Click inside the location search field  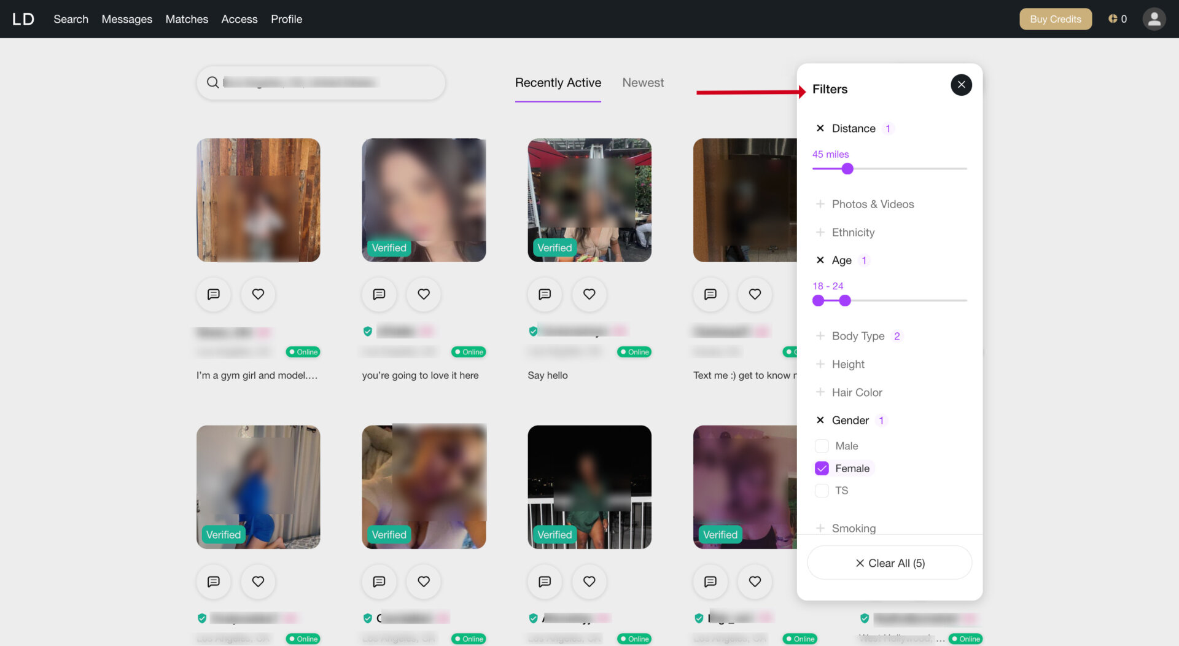point(319,82)
